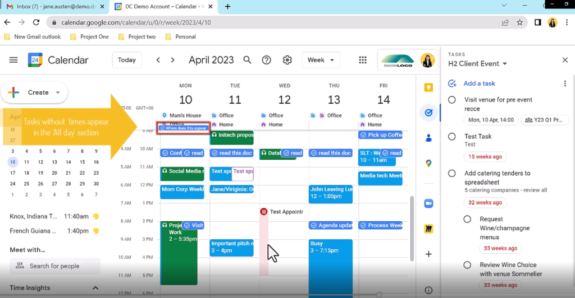Viewport: 575px width, 298px height.
Task: Switch to Gmail Inbox tab
Action: coord(56,7)
